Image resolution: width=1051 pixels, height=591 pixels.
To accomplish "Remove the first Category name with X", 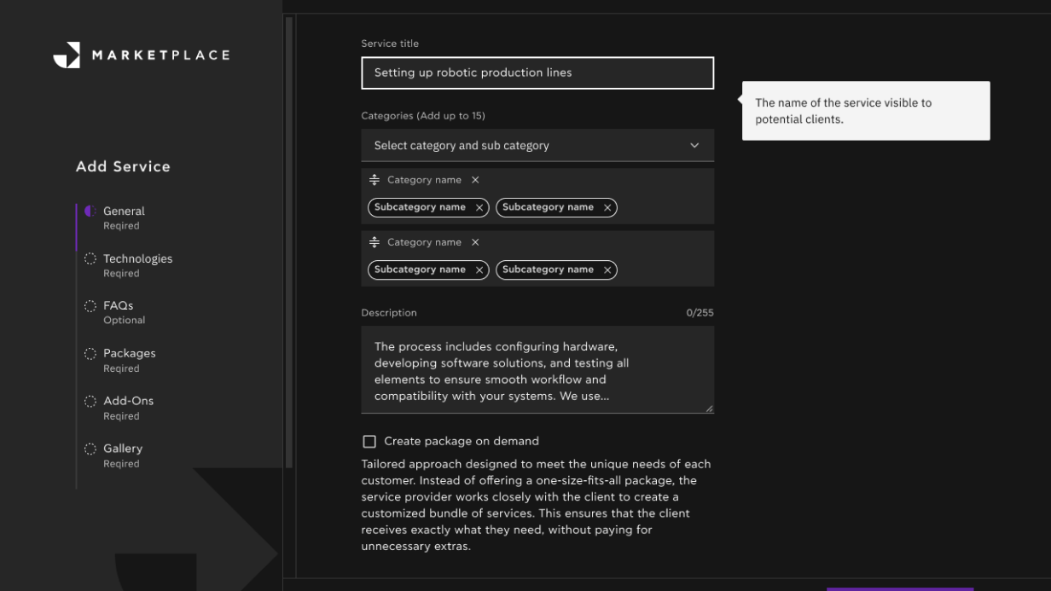I will (475, 180).
